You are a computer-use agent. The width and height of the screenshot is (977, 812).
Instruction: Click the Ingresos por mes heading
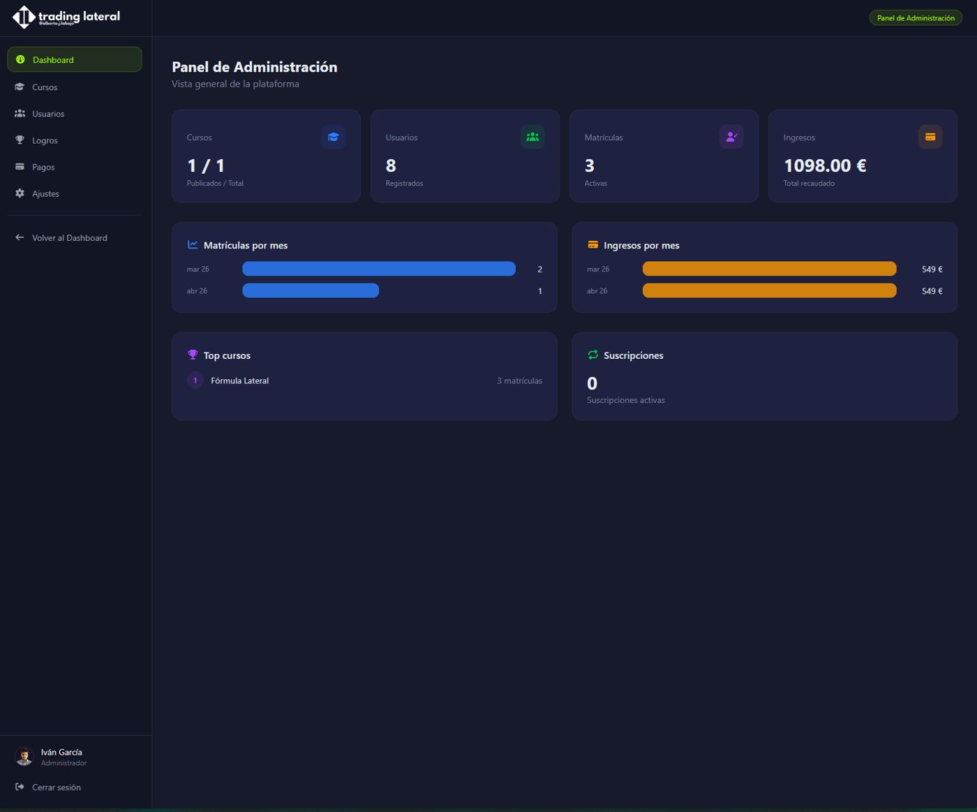[641, 245]
